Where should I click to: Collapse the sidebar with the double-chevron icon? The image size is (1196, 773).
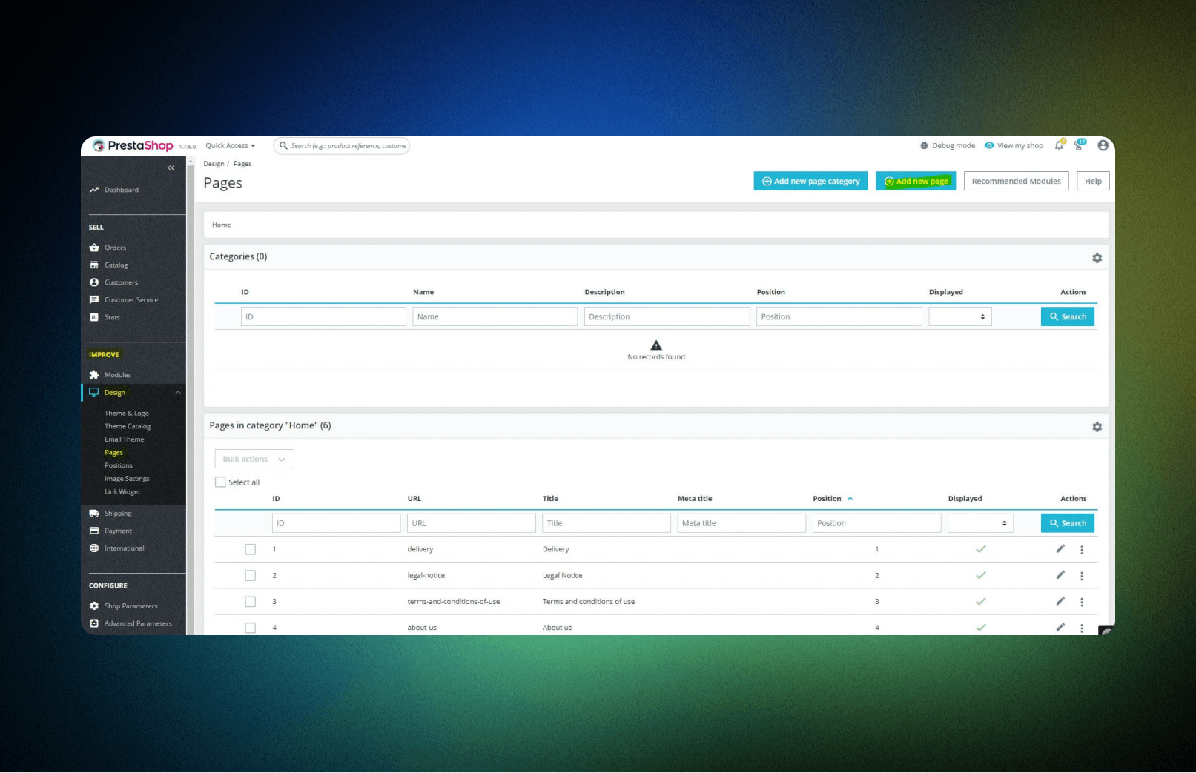point(171,168)
